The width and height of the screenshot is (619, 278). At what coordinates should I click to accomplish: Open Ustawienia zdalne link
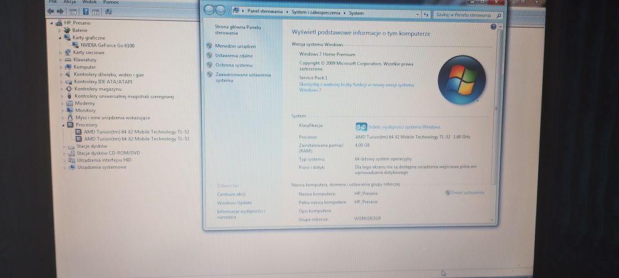click(234, 56)
